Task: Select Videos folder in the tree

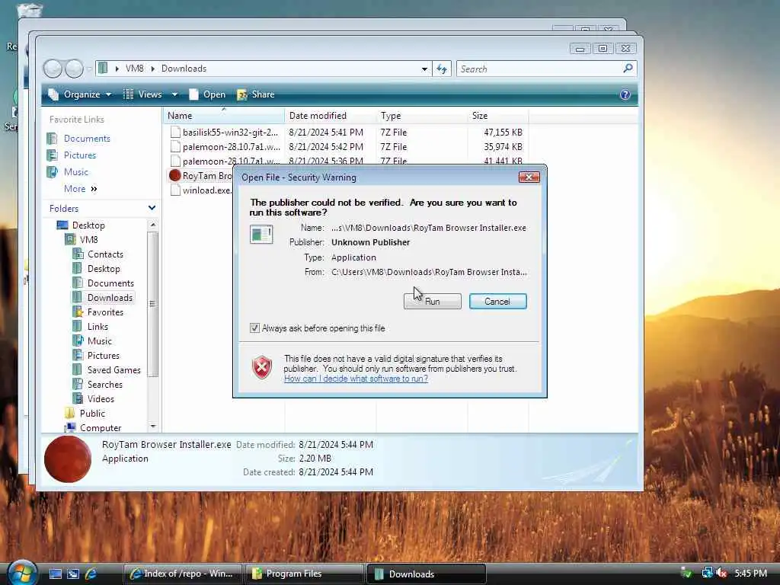Action: pos(101,399)
